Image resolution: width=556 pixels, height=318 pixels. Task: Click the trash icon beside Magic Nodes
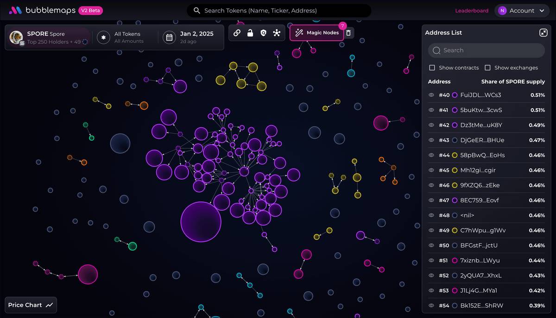tap(348, 33)
